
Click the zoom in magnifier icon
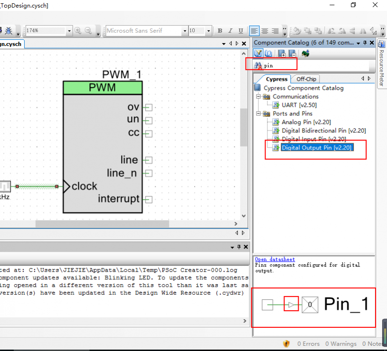coord(78,31)
